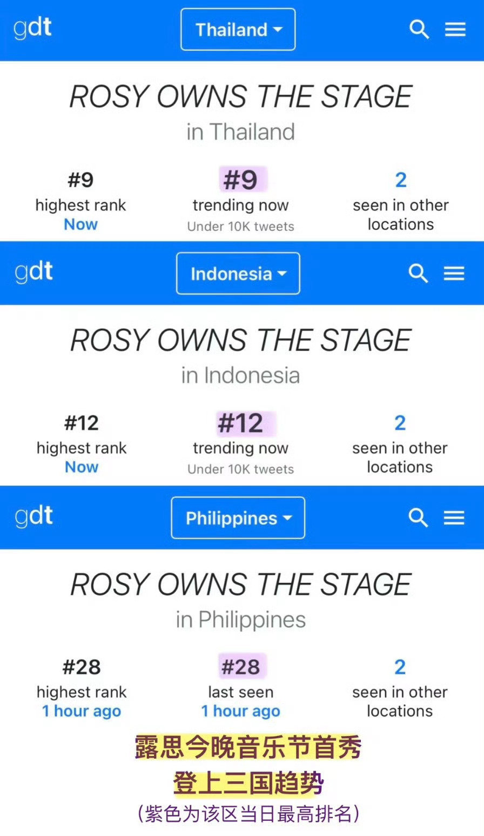Click '2' other locations link under Thailand

coord(400,180)
